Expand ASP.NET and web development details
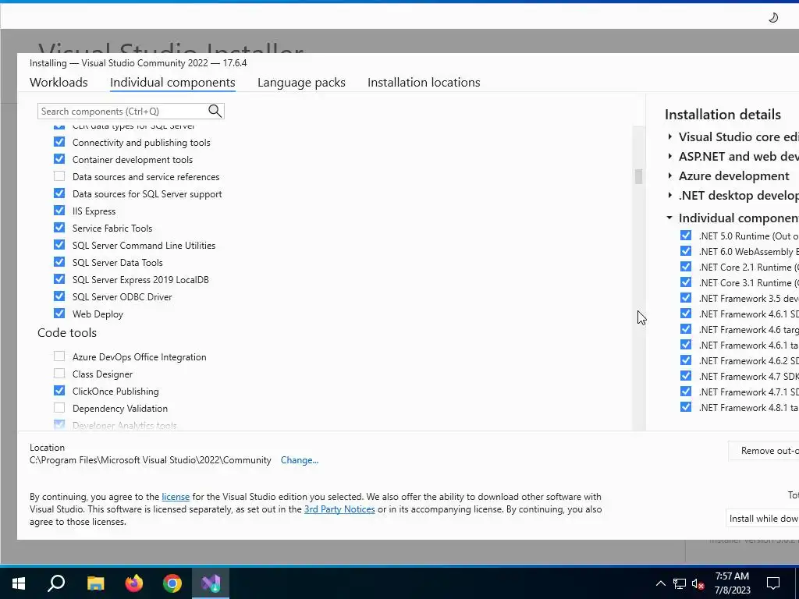Viewport: 799px width, 599px height. (670, 156)
